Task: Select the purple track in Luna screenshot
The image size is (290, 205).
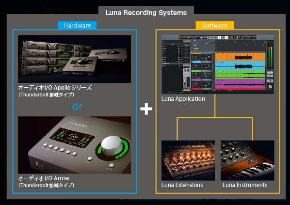Action: (x=240, y=84)
